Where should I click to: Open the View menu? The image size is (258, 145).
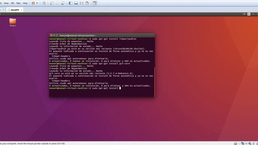pos(6,3)
